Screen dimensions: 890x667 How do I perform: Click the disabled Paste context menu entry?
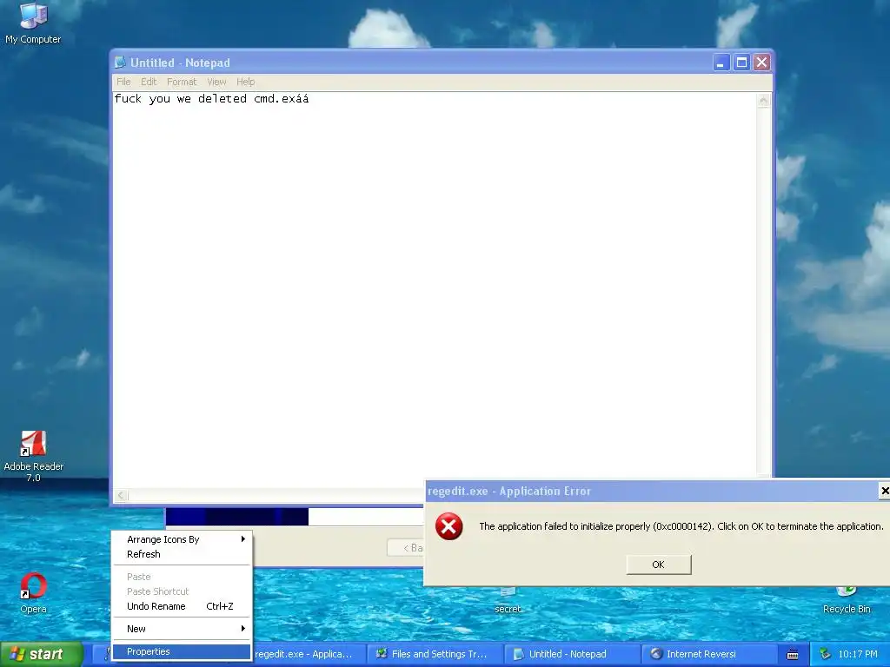(x=182, y=577)
